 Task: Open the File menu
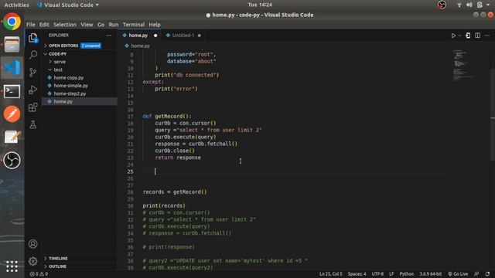(x=31, y=25)
